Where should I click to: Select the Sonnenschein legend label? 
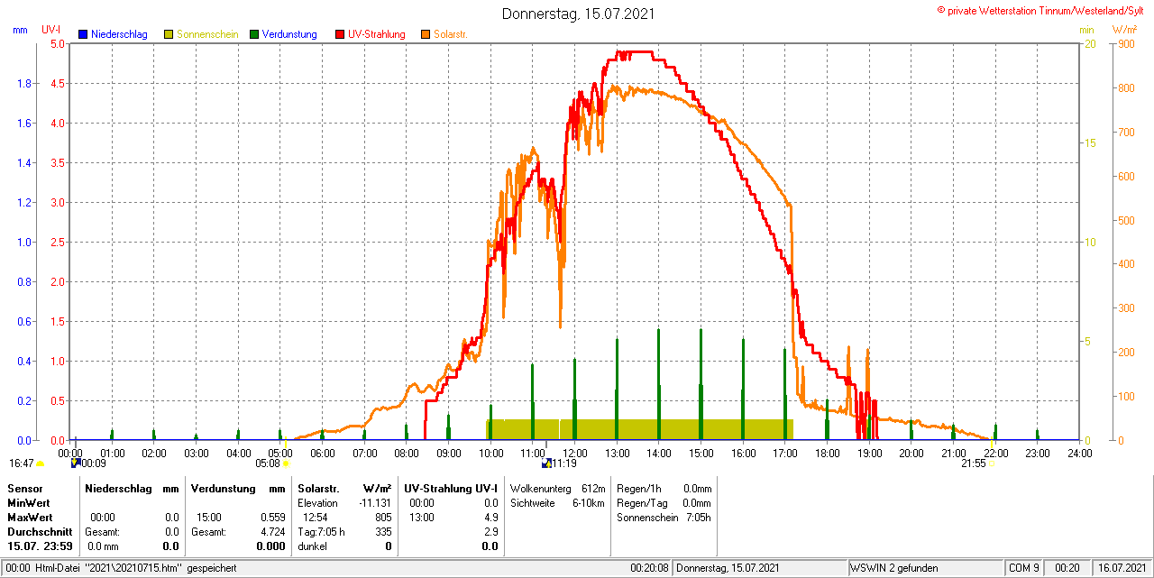(x=207, y=34)
